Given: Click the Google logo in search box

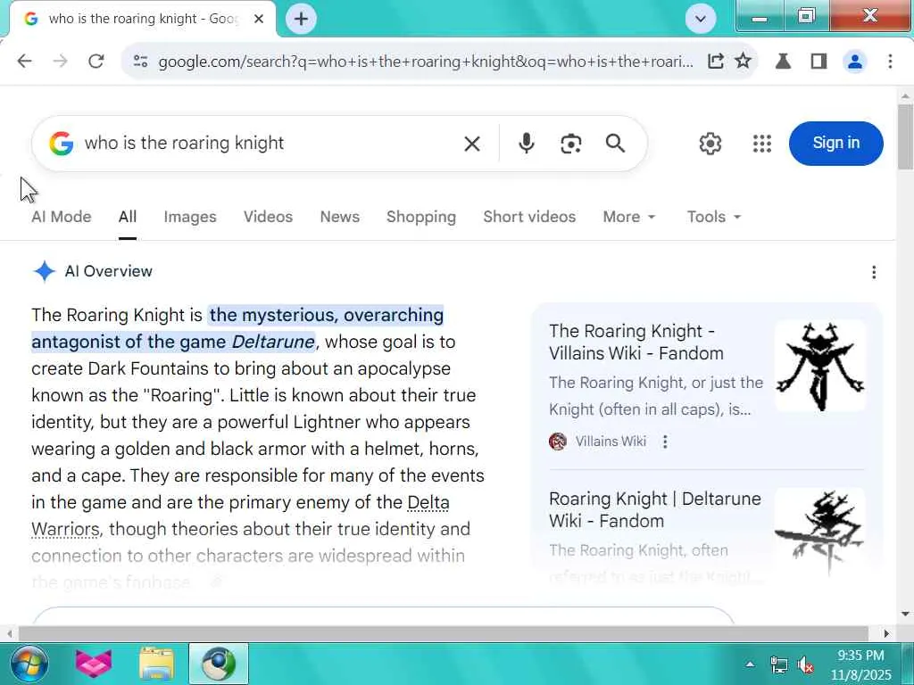Looking at the screenshot, I should [x=62, y=143].
